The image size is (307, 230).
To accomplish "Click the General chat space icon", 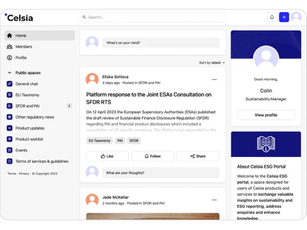I will (9, 84).
